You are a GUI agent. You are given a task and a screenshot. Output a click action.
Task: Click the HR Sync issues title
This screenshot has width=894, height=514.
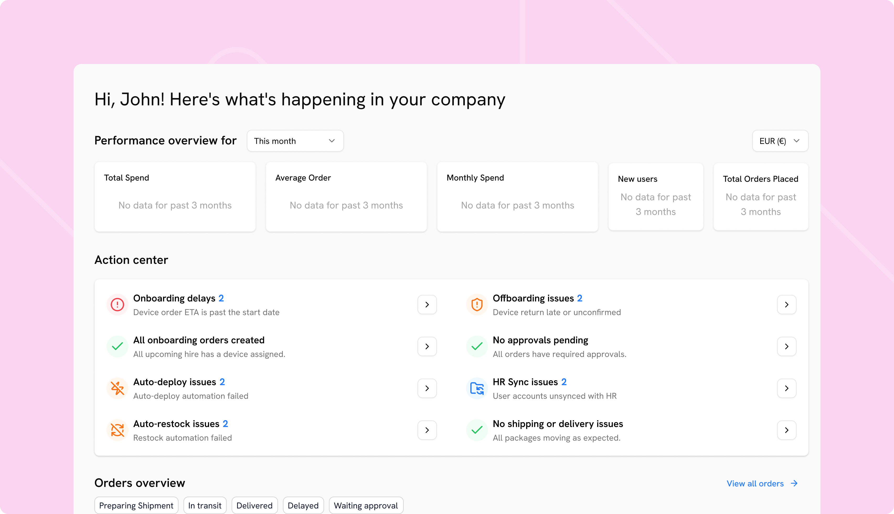point(525,382)
